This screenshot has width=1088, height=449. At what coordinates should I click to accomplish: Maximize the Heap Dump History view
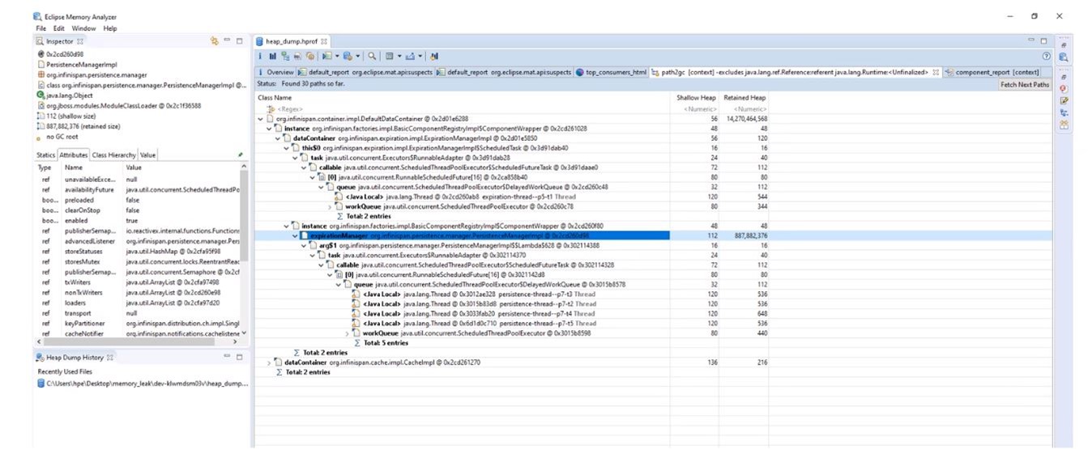[240, 357]
